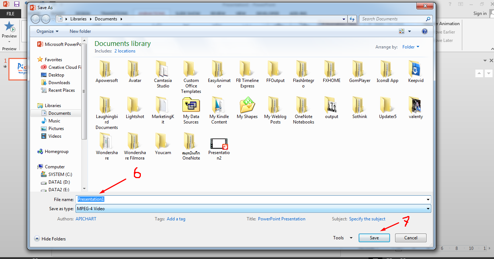Image resolution: width=494 pixels, height=259 pixels.
Task: Open Laughingbird Documents folder
Action: [x=107, y=113]
